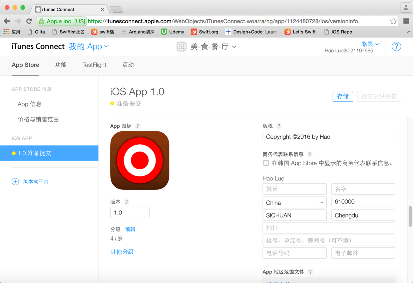Open the 骆昊 account dropdown

[x=370, y=44]
